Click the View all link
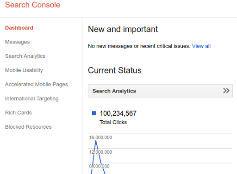237x174 pixels. (x=201, y=46)
